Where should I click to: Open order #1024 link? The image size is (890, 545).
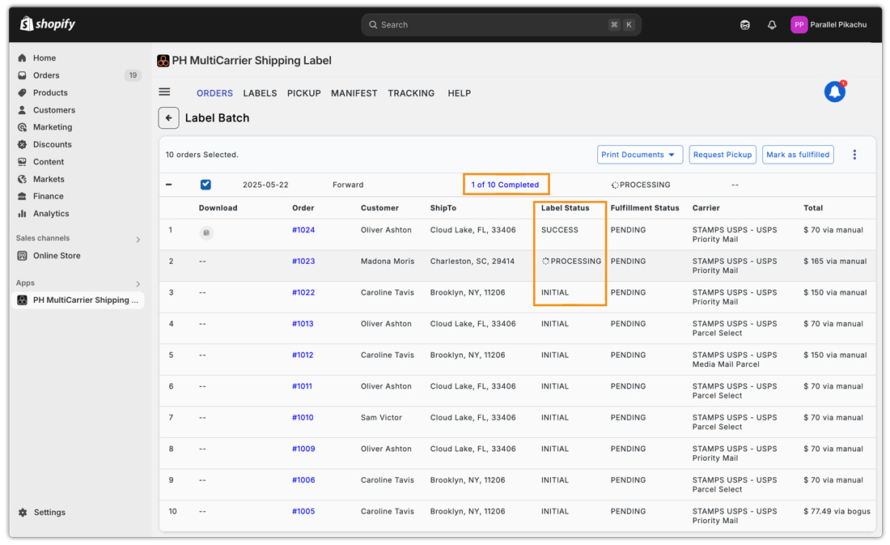(303, 230)
